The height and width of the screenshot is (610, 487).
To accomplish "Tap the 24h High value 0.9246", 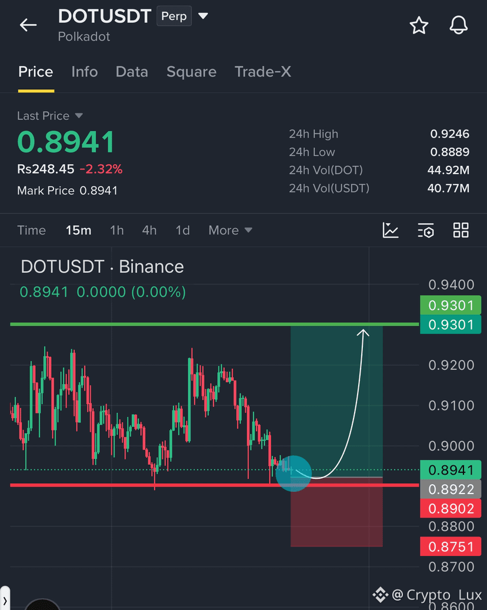I will pyautogui.click(x=450, y=134).
